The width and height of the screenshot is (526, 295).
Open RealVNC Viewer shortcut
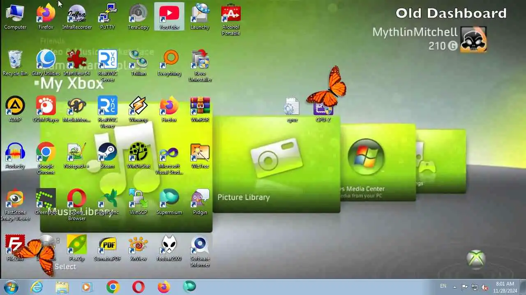point(108,113)
